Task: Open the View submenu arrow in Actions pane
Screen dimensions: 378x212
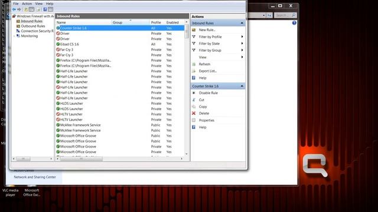Action: tap(242, 57)
